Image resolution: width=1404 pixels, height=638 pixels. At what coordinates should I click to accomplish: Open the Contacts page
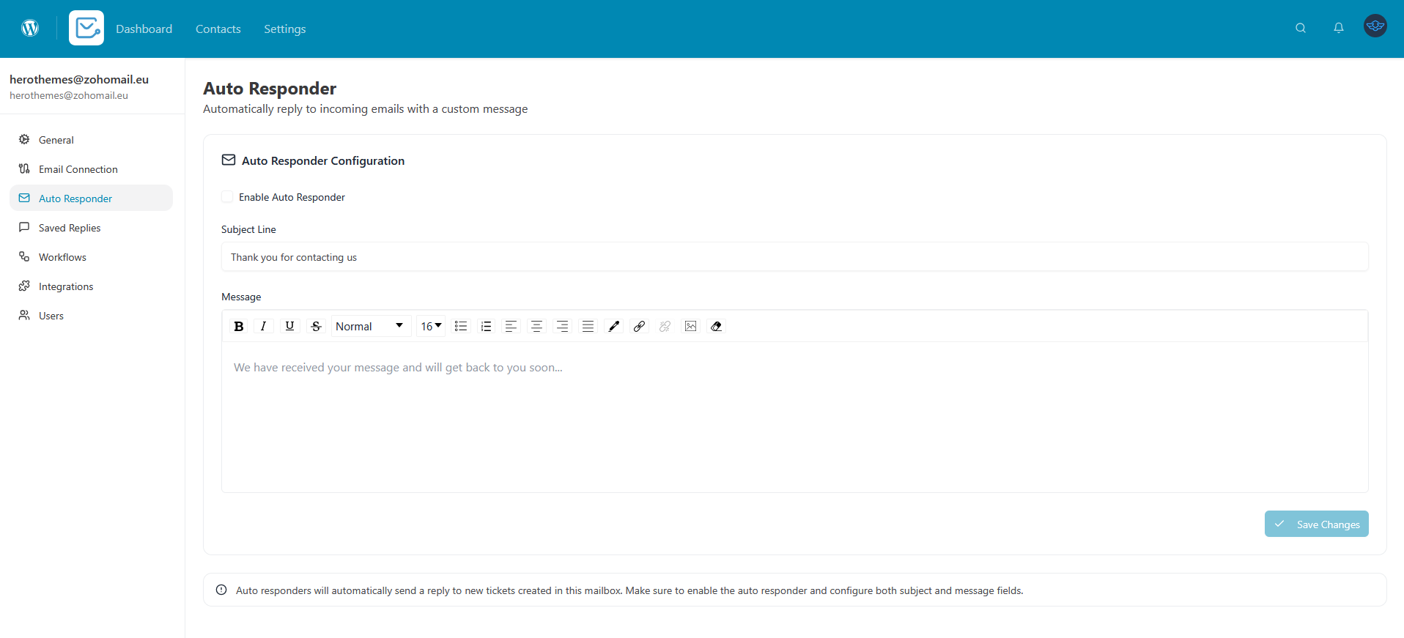tap(218, 29)
